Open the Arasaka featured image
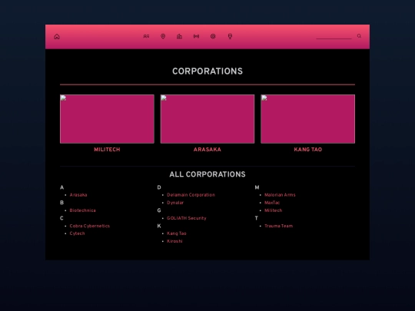Screen dimensions: 415x311 tap(207, 119)
